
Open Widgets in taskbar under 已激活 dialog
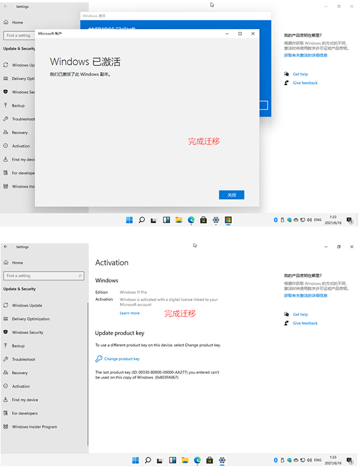coord(167,220)
